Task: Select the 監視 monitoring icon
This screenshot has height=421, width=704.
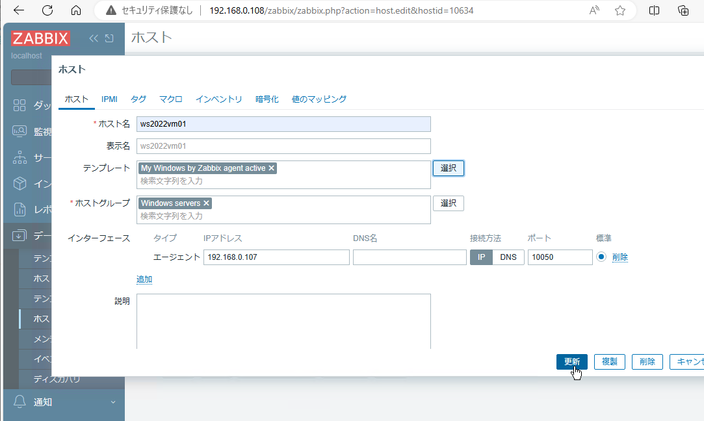Action: [x=20, y=131]
